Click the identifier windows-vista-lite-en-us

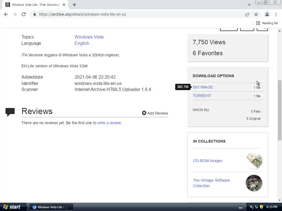click(98, 84)
